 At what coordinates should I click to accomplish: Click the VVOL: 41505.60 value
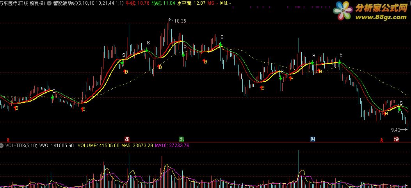pos(56,146)
